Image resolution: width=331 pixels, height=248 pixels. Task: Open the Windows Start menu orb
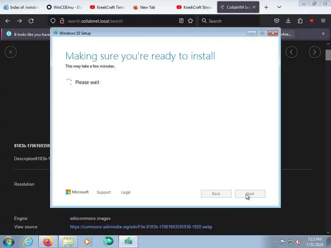click(9, 242)
